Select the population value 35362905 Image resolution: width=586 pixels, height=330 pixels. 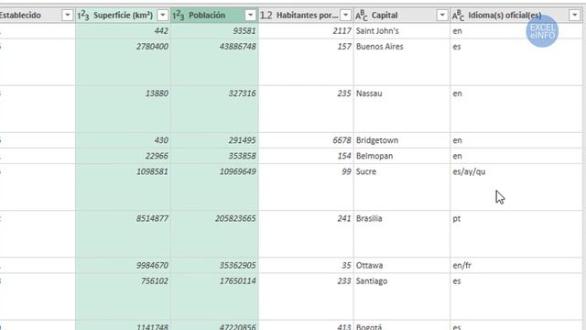click(x=214, y=265)
